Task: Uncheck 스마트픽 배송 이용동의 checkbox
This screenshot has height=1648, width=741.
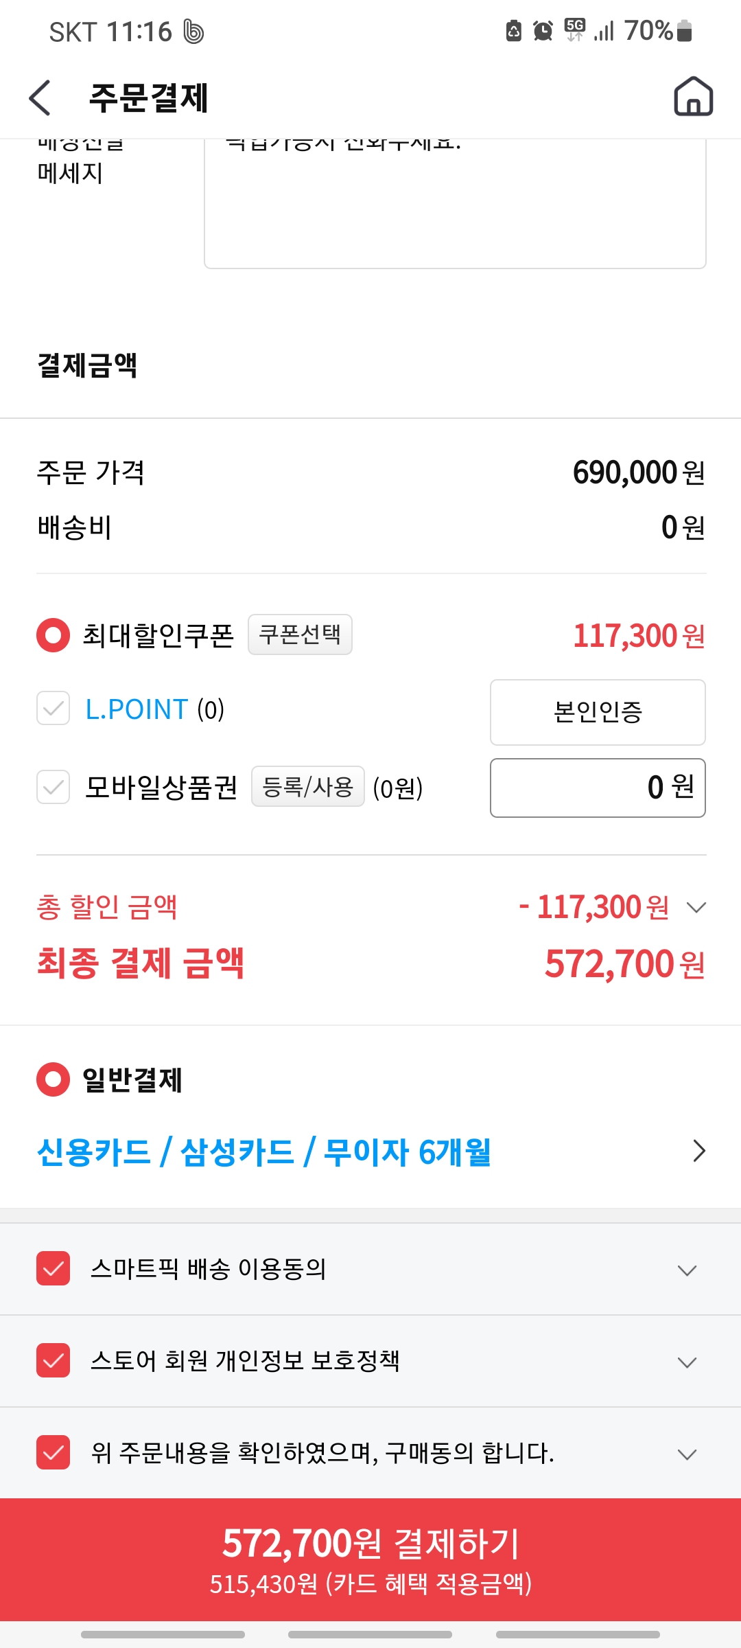Action: click(54, 1268)
